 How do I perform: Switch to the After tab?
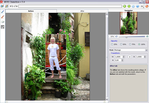[x=82, y=11]
